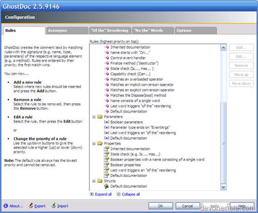Click the rules list scroll up arrow
Screen dimensions: 258x213
tap(223, 48)
